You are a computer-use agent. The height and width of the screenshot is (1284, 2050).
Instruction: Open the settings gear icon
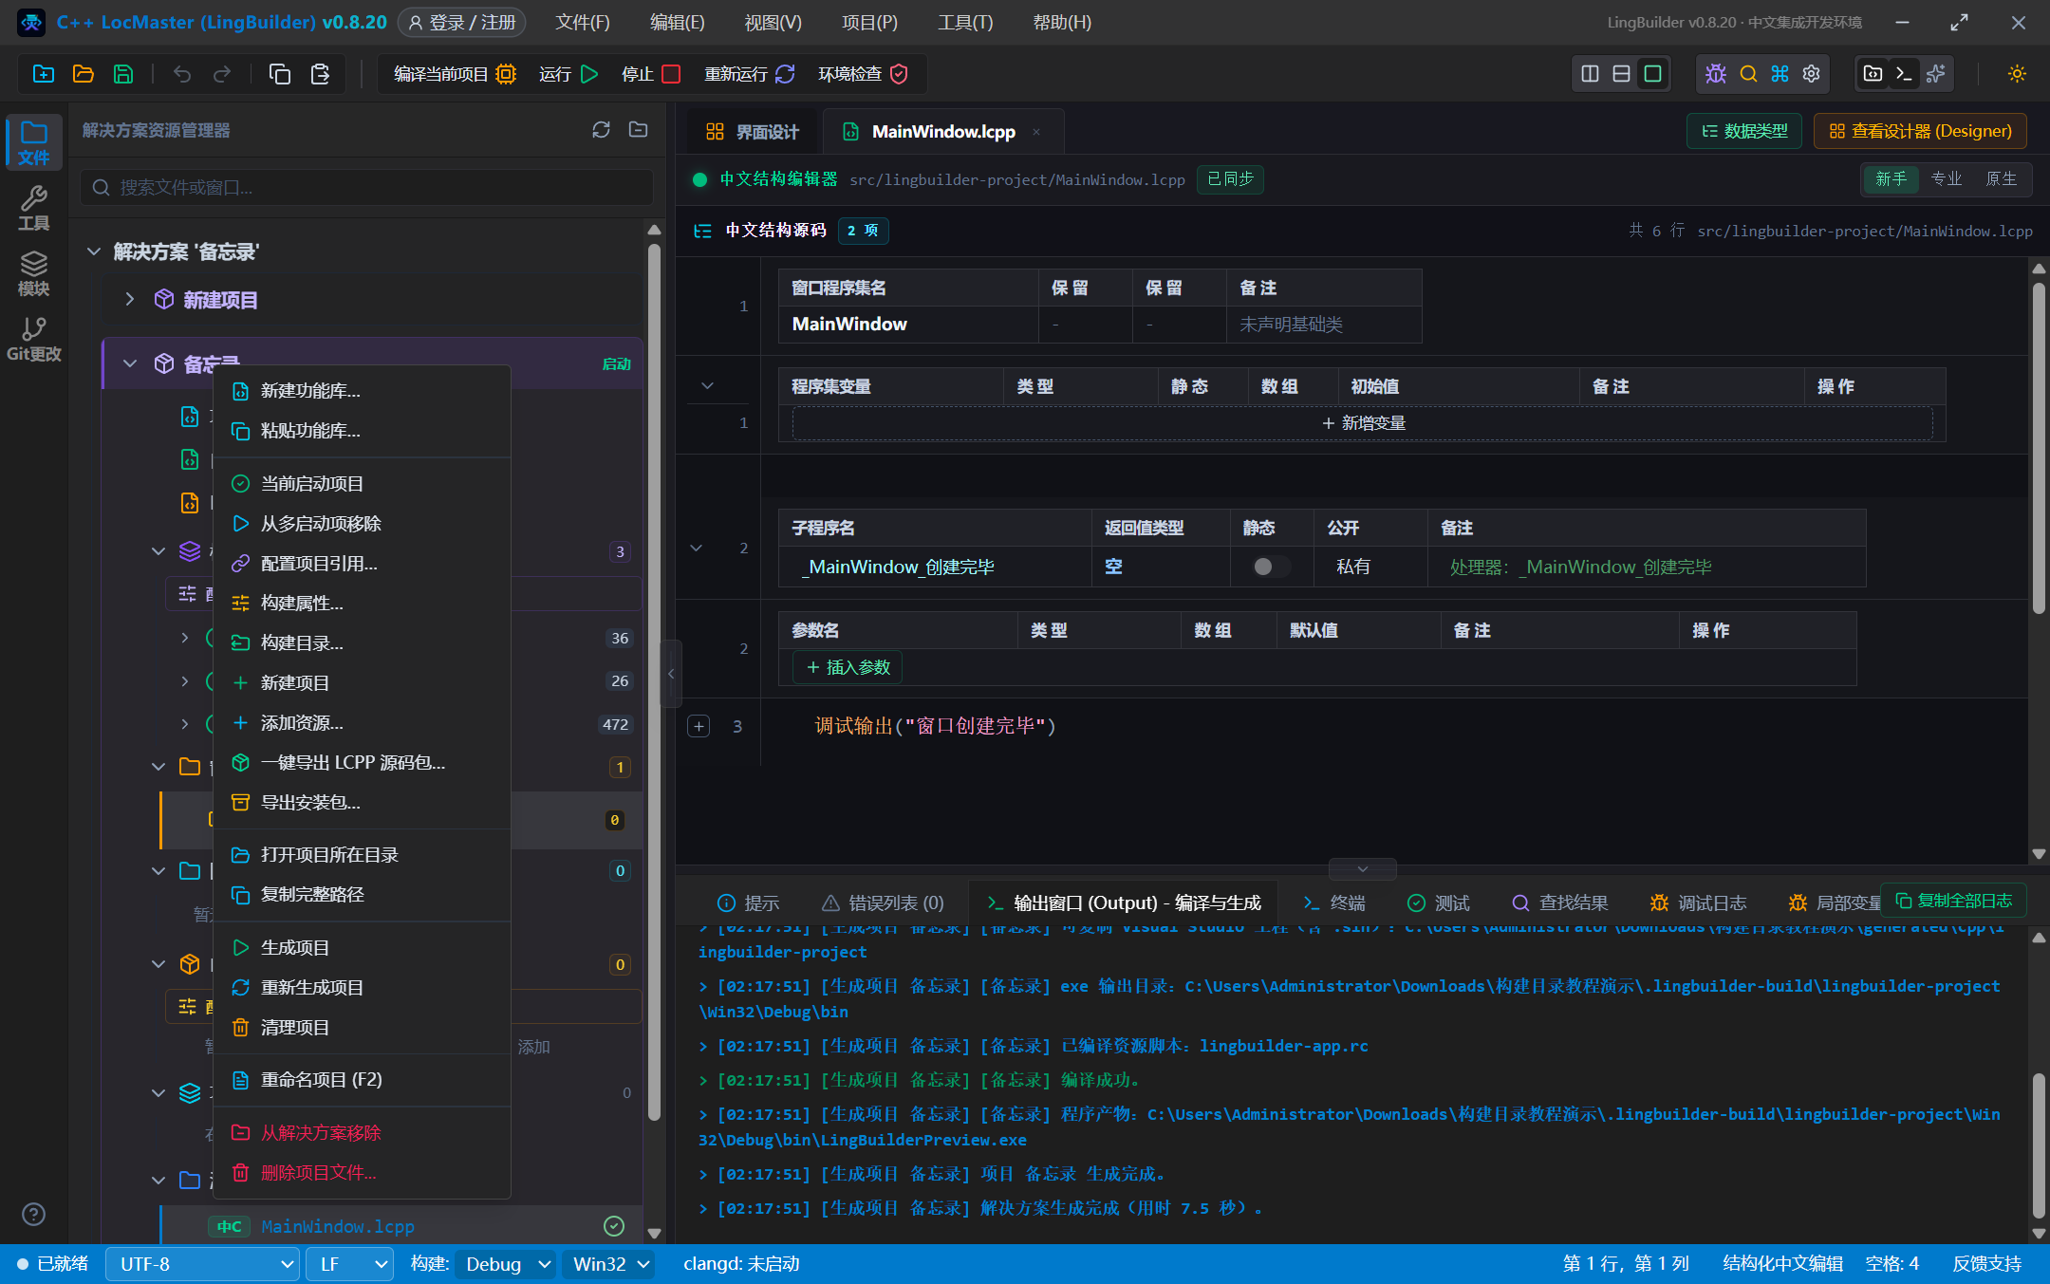coord(1812,74)
